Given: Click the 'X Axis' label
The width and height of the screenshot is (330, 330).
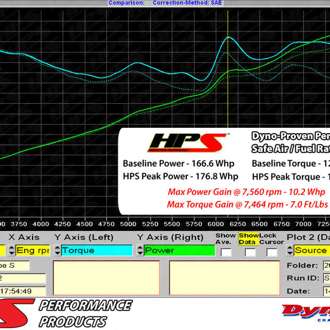Looking at the screenshot, I should pos(24,237).
